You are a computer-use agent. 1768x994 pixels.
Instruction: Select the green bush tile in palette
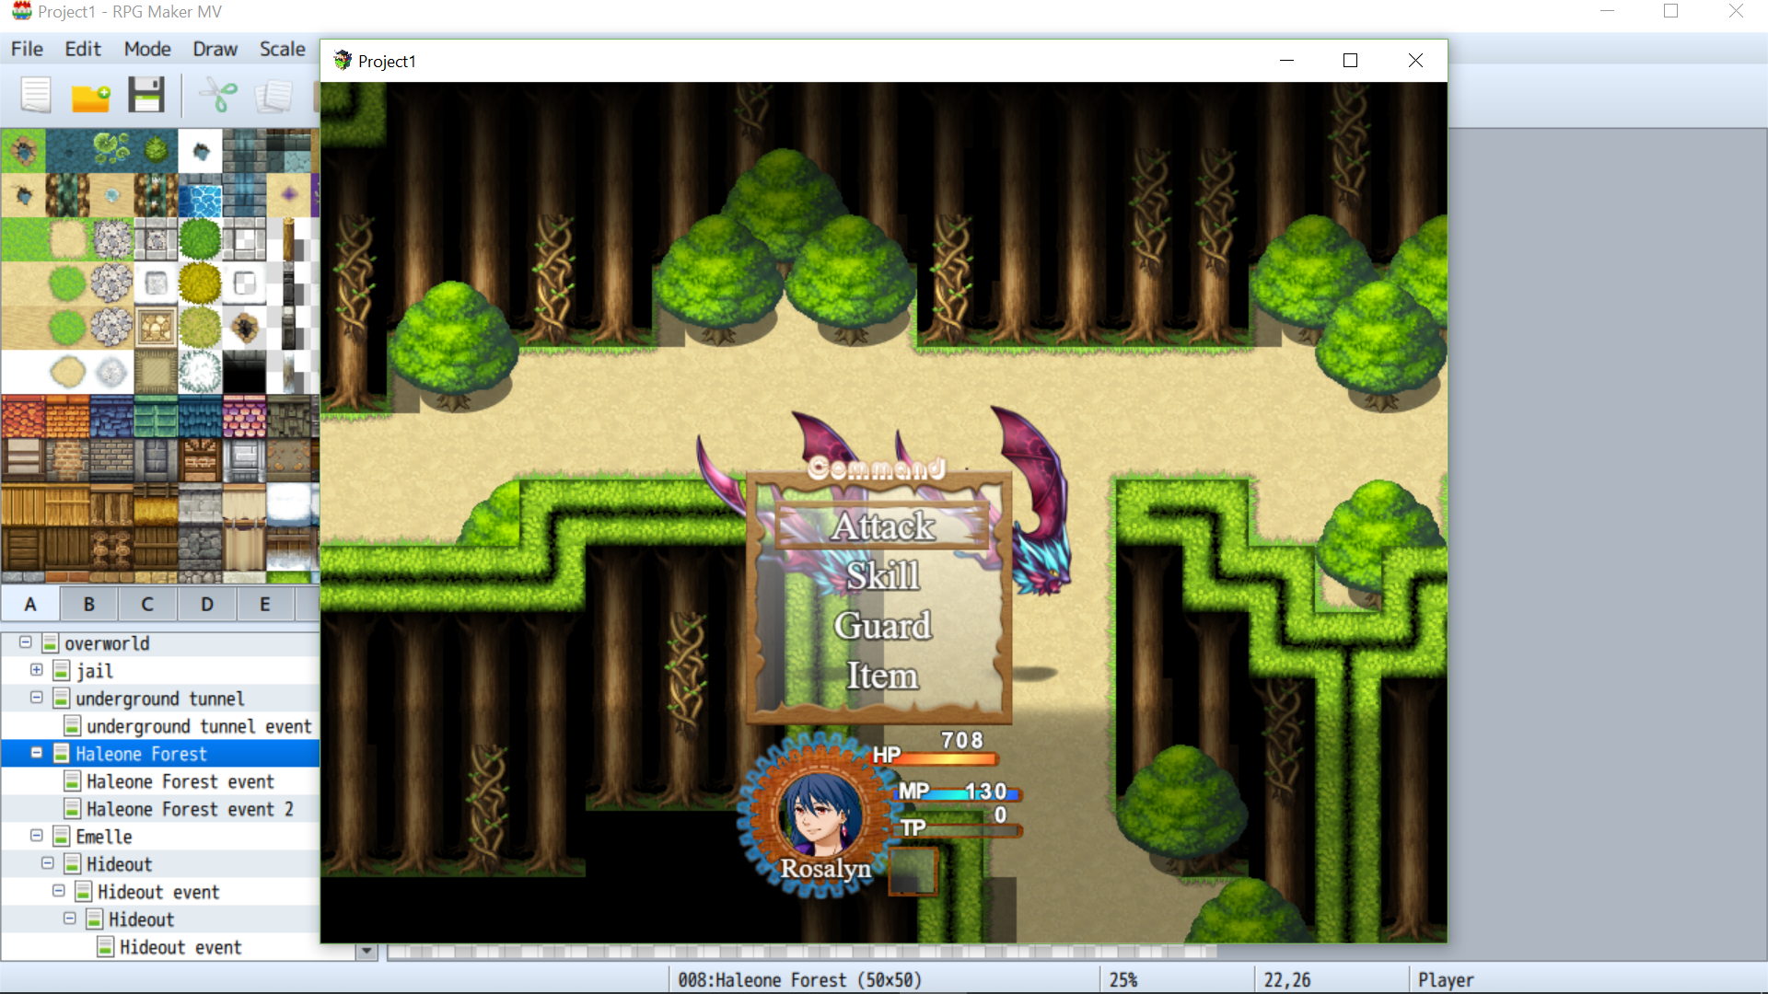click(200, 239)
